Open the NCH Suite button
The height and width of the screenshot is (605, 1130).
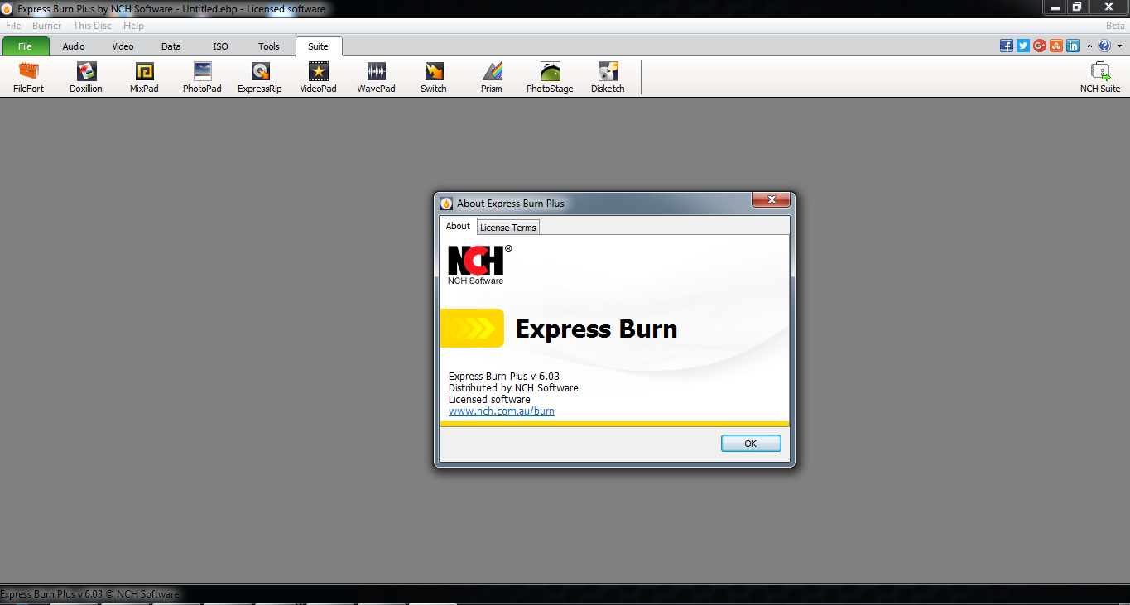click(1100, 77)
